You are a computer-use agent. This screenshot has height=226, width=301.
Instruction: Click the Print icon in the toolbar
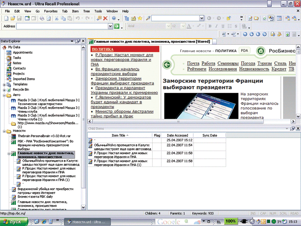point(42,18)
